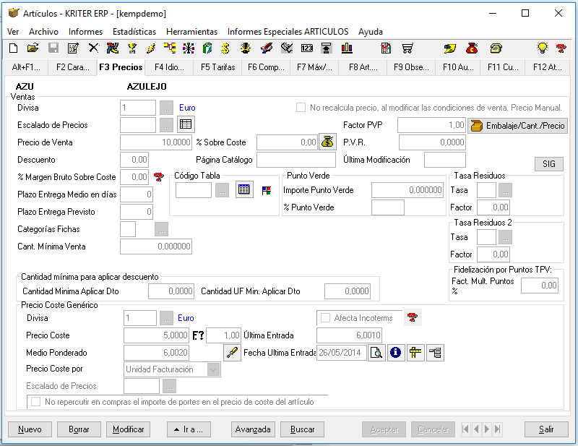Open the Estadísticas menu
This screenshot has width=578, height=446.
point(134,32)
